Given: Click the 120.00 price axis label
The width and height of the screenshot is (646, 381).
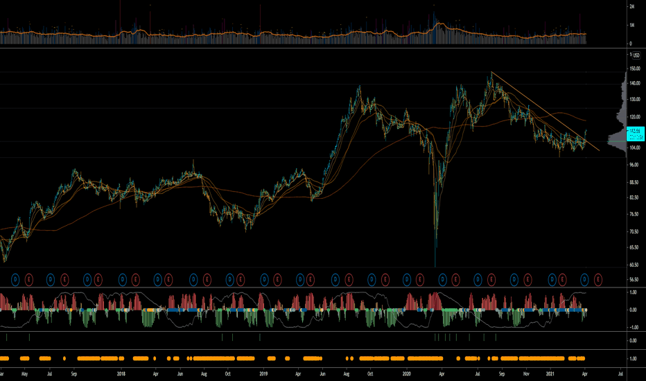Looking at the screenshot, I should (635, 117).
